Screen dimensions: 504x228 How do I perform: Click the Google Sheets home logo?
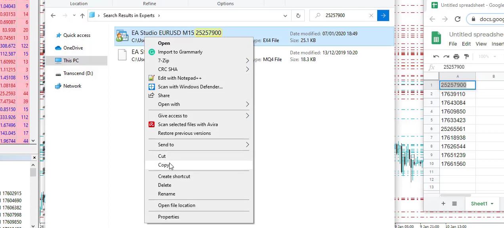[436, 38]
